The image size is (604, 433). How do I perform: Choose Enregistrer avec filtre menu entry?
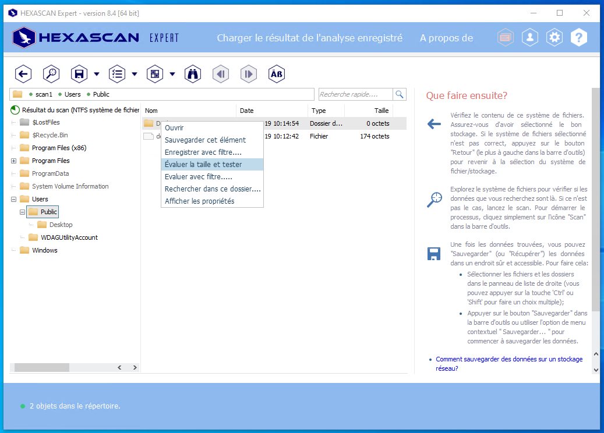click(212, 152)
